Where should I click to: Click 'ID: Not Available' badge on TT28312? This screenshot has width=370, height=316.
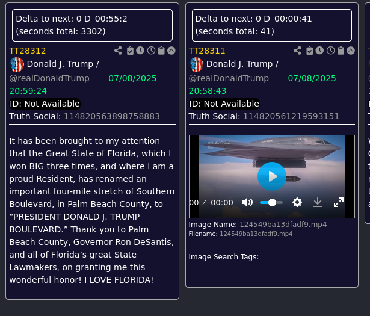45,104
